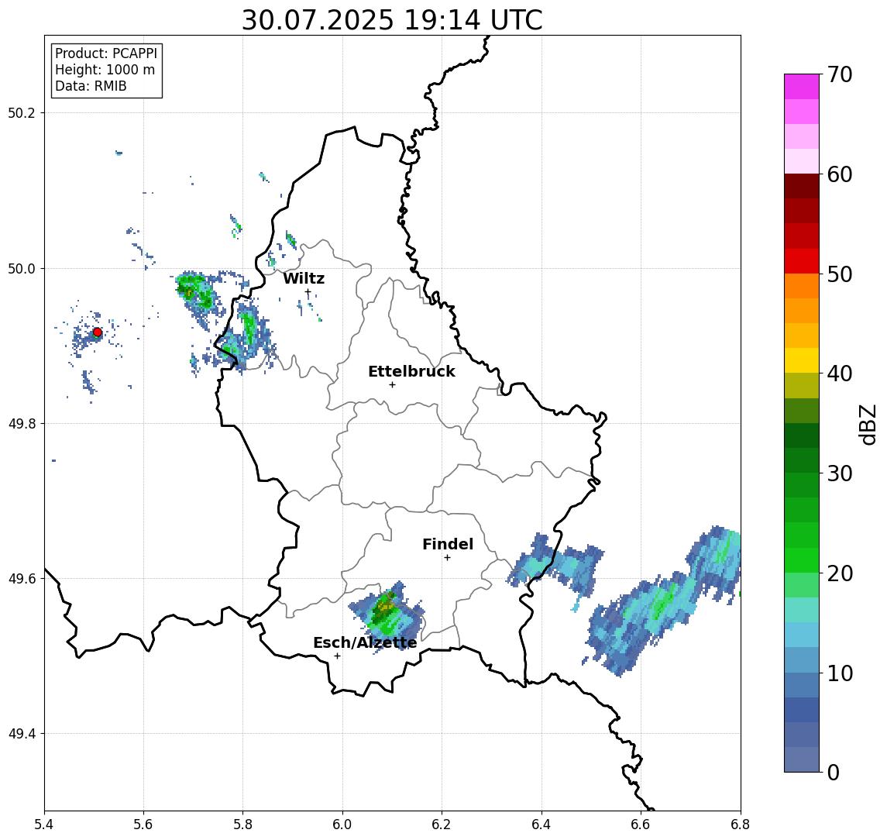Click the cross marker below Wiltz
This screenshot has width=887, height=840.
308,292
